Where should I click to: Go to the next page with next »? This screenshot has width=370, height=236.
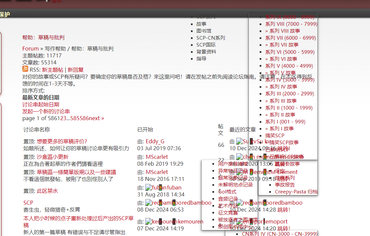(x=97, y=118)
